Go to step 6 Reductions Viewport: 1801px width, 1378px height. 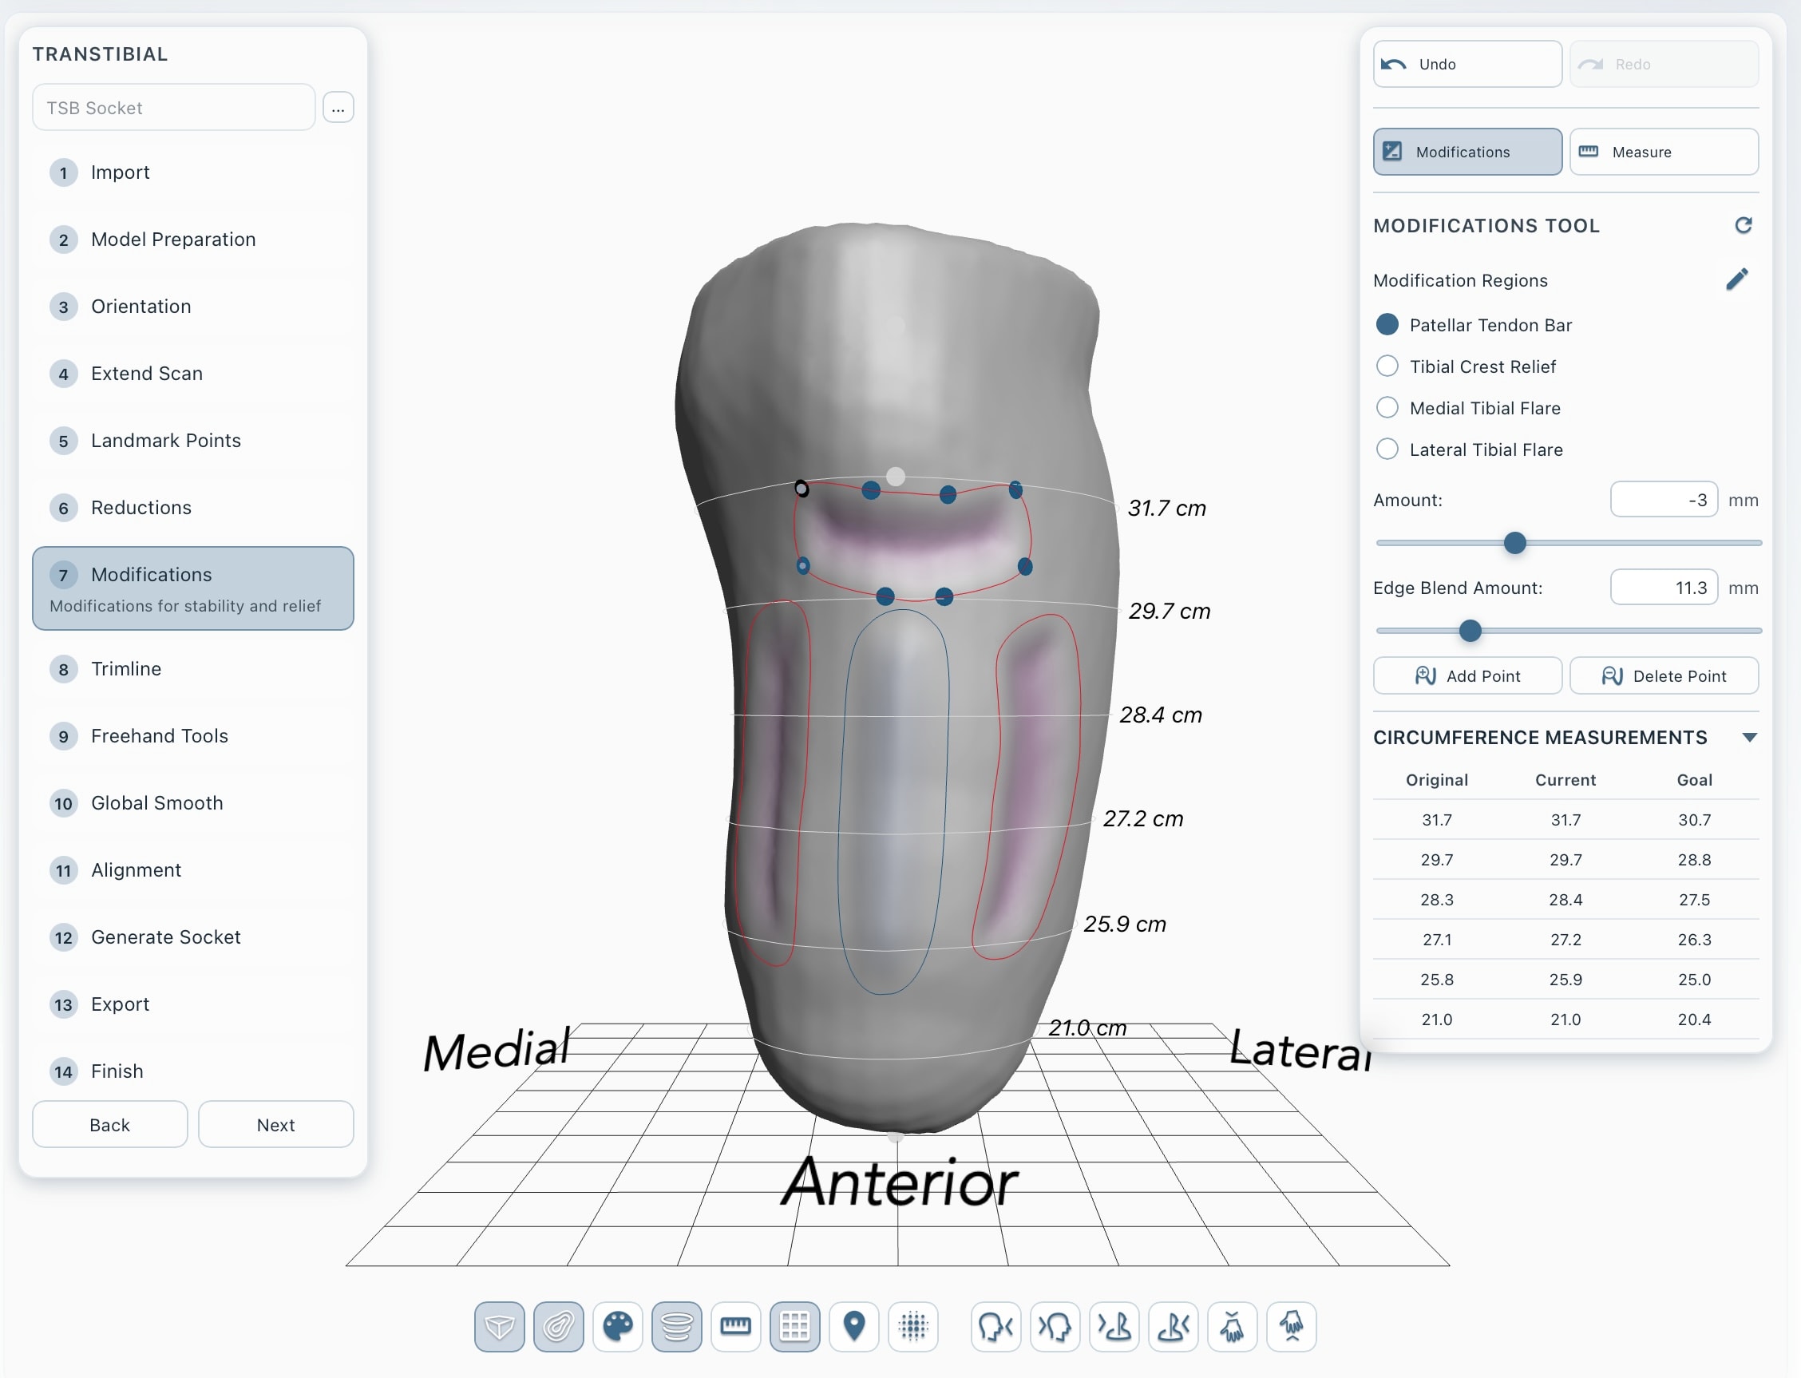192,508
